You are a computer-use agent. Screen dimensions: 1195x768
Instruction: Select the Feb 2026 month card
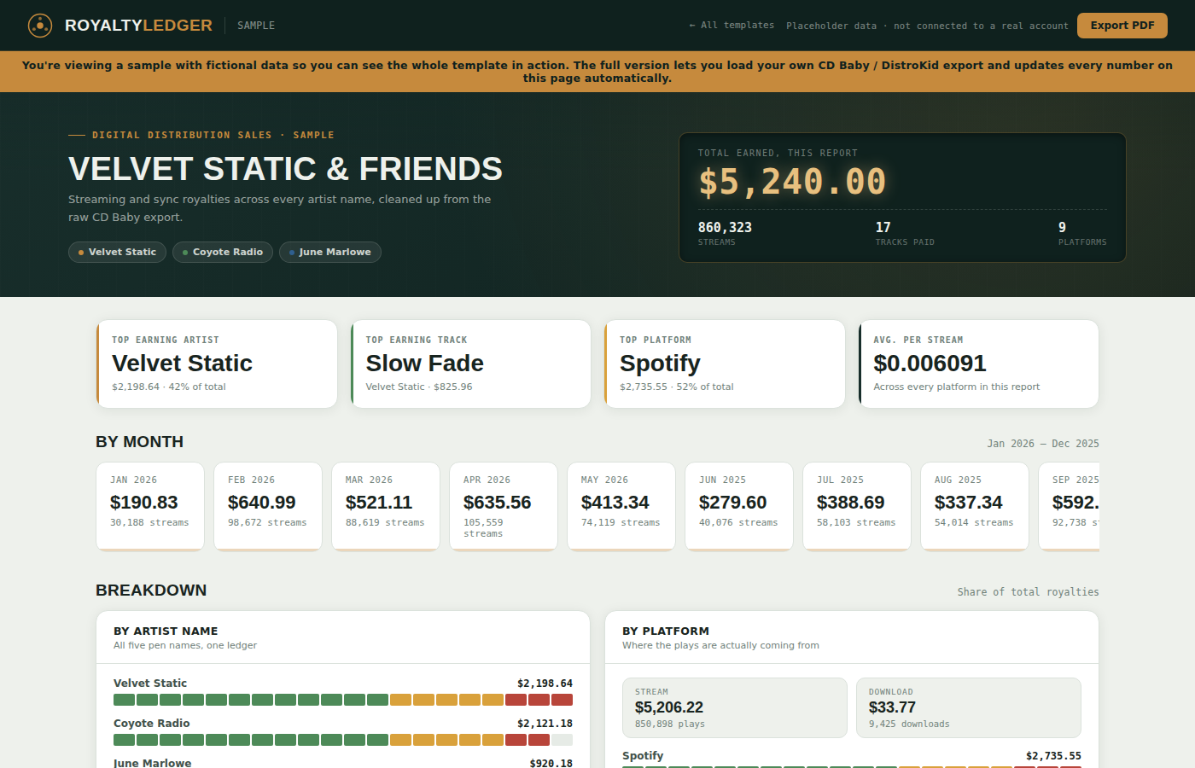click(x=268, y=506)
